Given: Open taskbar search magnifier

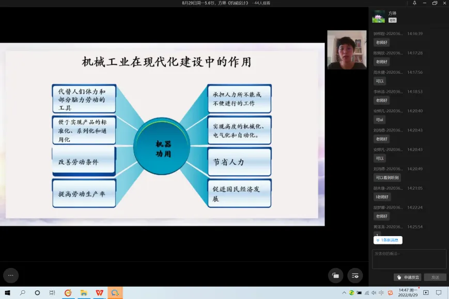Looking at the screenshot, I should [22, 293].
